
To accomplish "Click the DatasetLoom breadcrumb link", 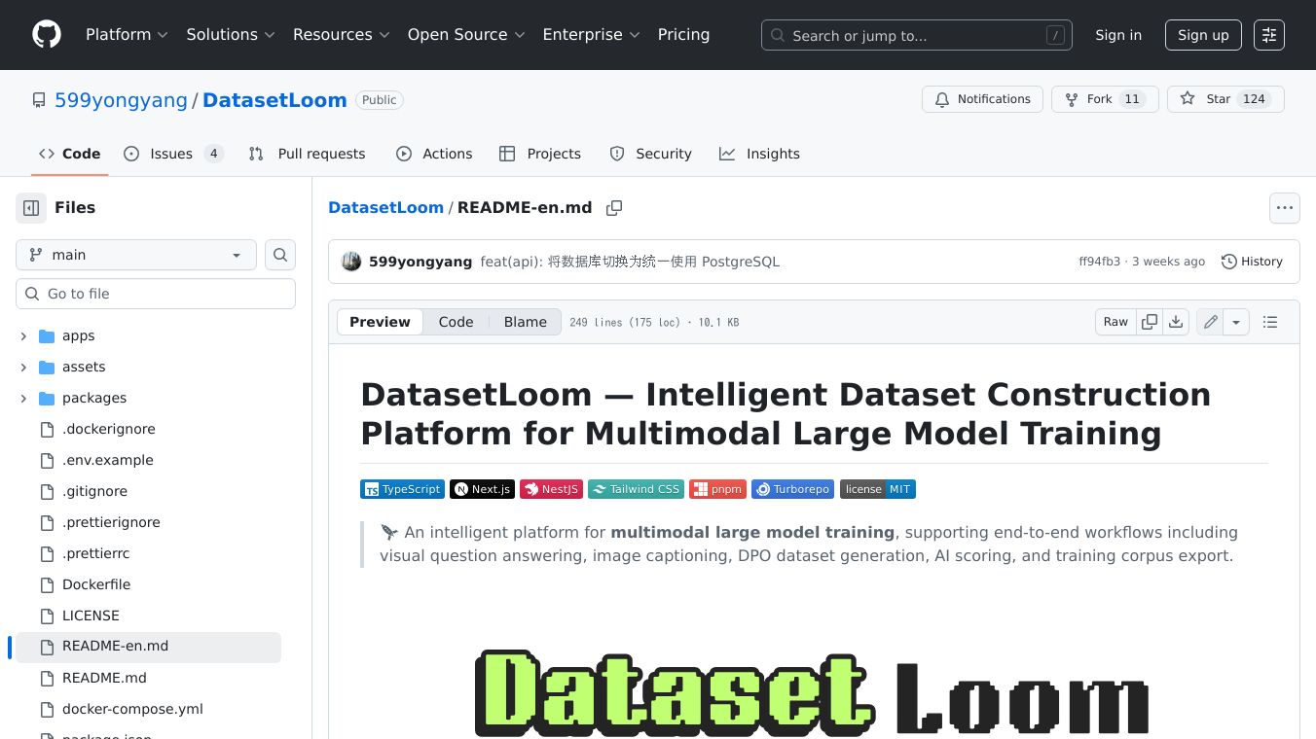I will [385, 208].
